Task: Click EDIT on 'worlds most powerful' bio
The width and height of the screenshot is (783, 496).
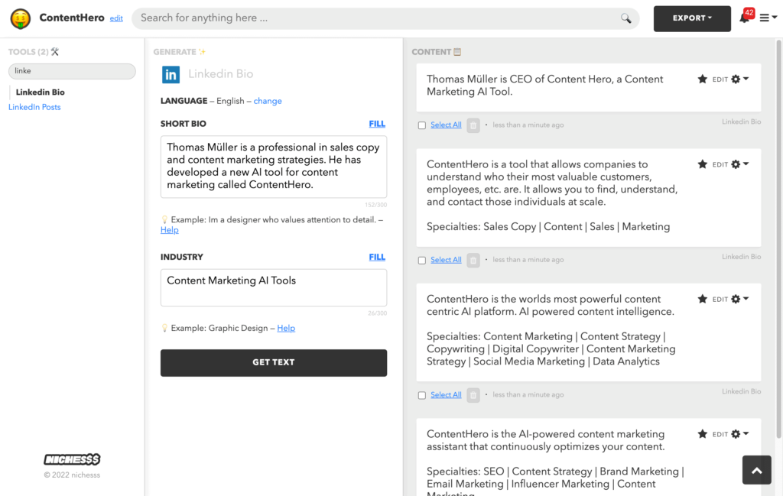Action: [x=720, y=300]
